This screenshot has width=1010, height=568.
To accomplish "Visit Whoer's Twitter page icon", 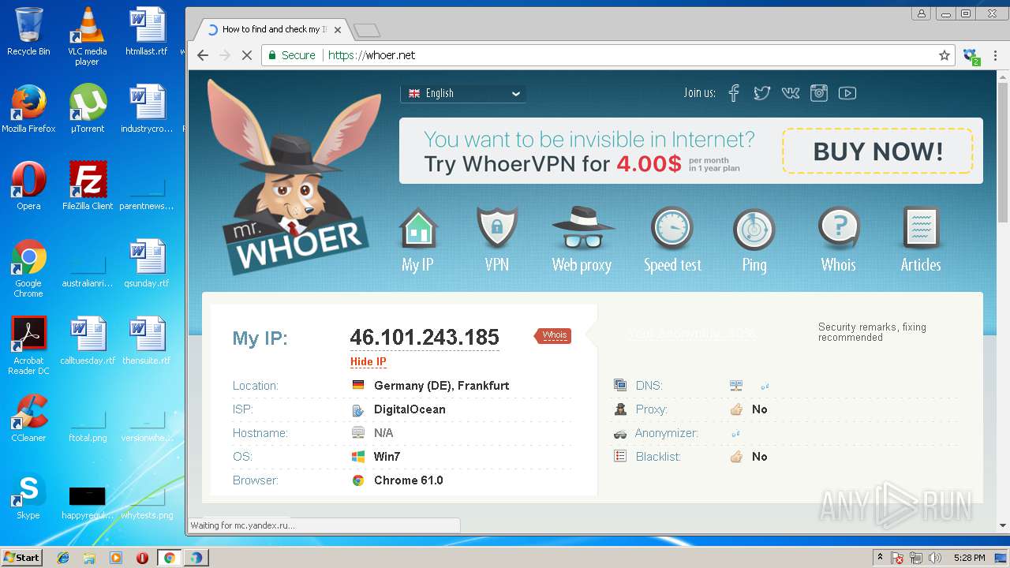I will (761, 93).
